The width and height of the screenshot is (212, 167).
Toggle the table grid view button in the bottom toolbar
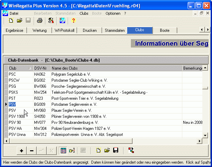pos(63,151)
